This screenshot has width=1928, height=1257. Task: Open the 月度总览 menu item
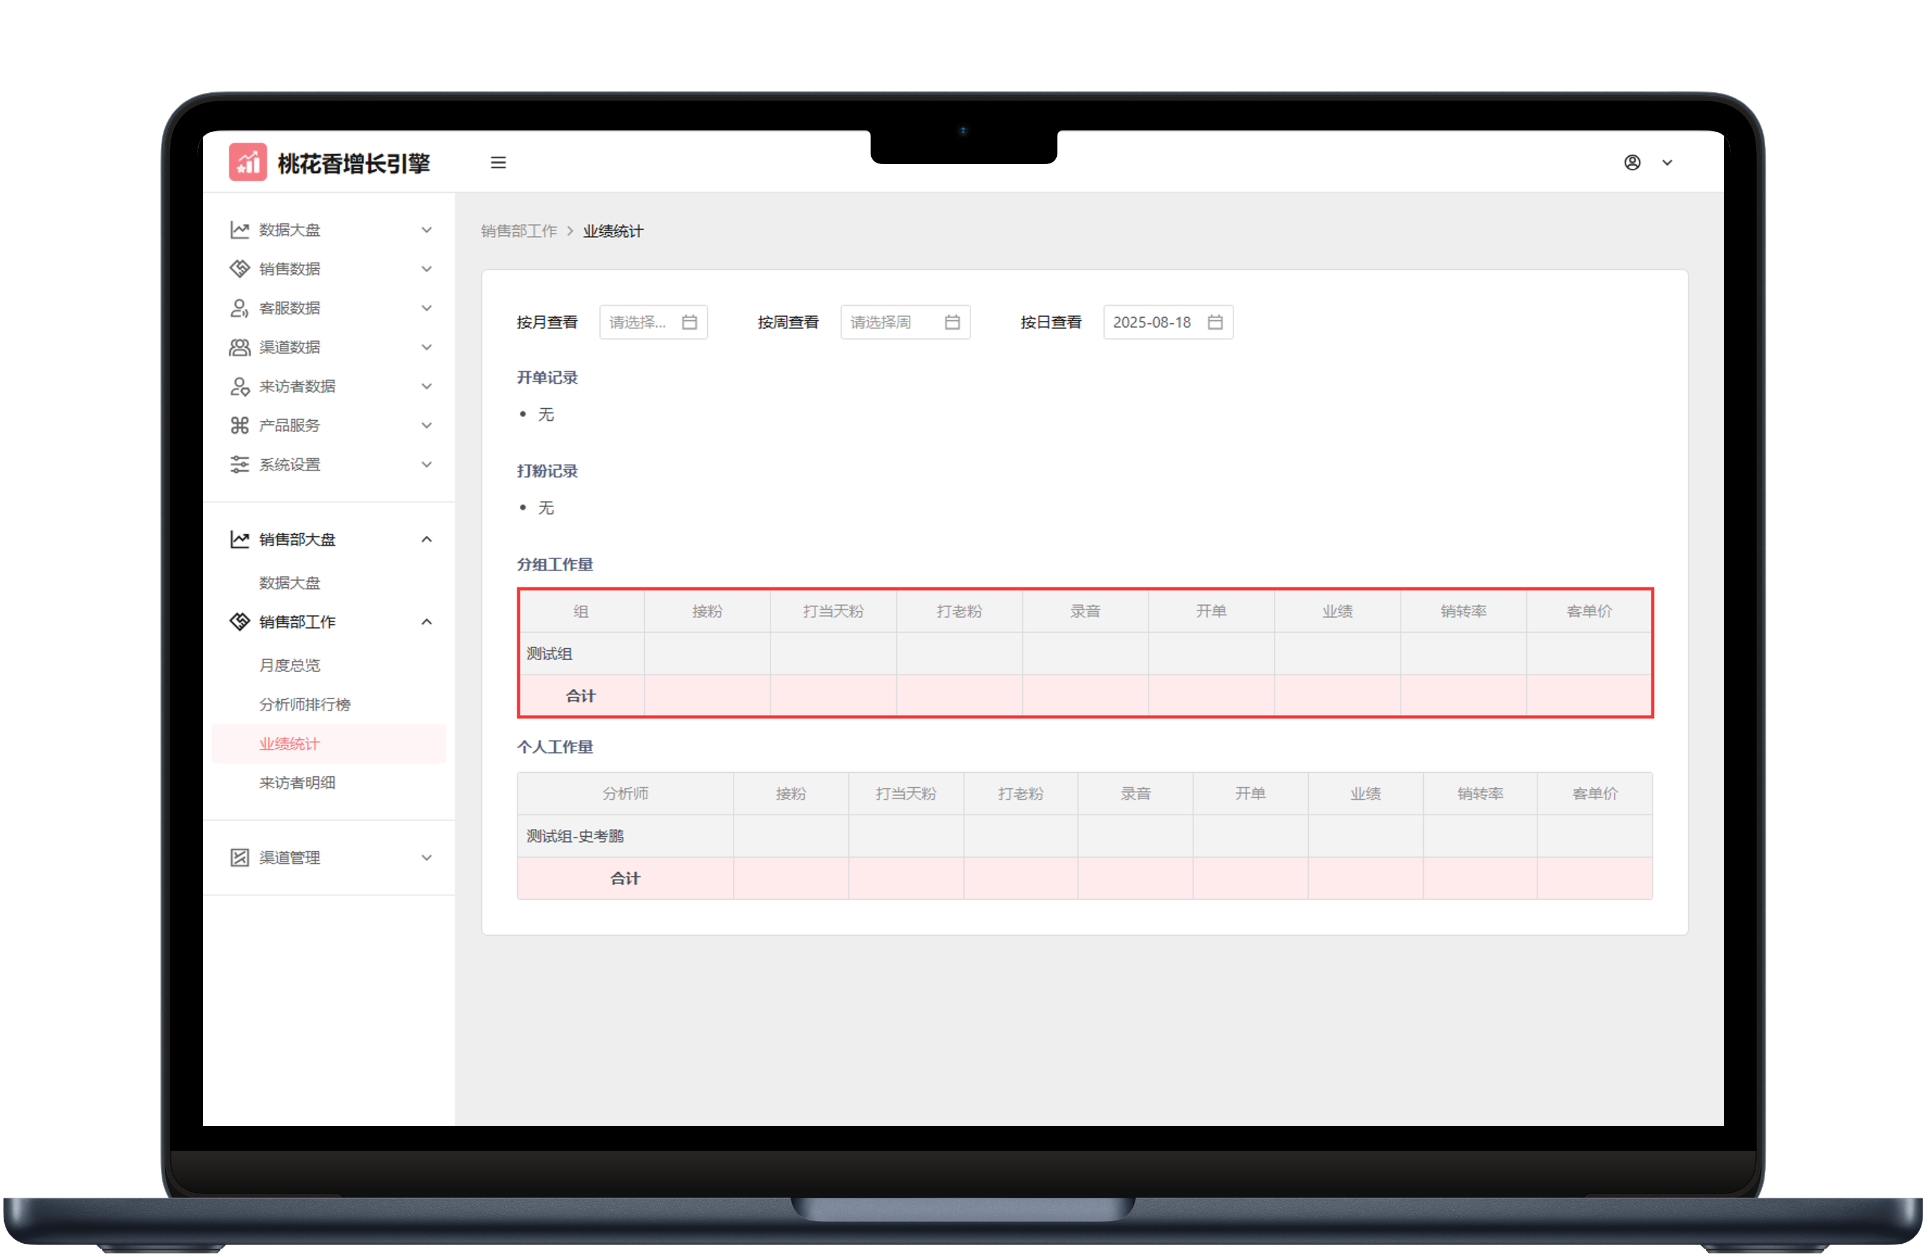[x=289, y=666]
